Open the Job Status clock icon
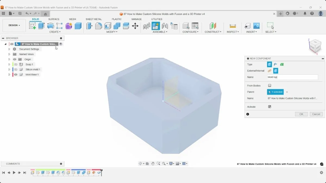This screenshot has height=183, width=326. click(295, 13)
